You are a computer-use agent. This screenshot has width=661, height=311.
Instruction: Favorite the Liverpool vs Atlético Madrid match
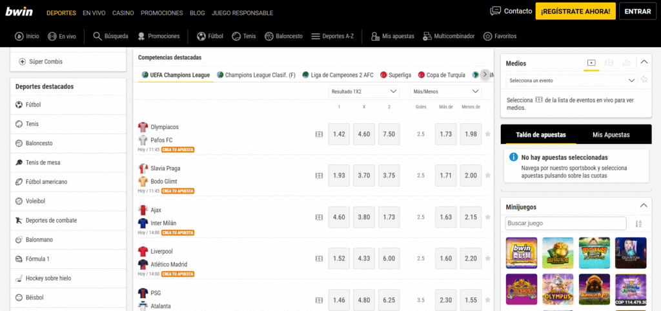point(488,258)
